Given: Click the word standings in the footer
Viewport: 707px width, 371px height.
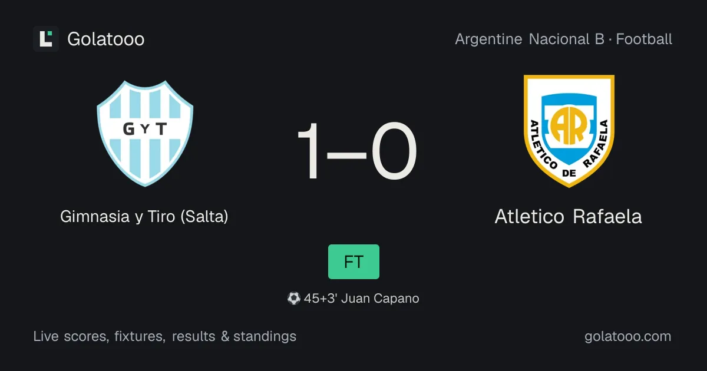Looking at the screenshot, I should 265,337.
